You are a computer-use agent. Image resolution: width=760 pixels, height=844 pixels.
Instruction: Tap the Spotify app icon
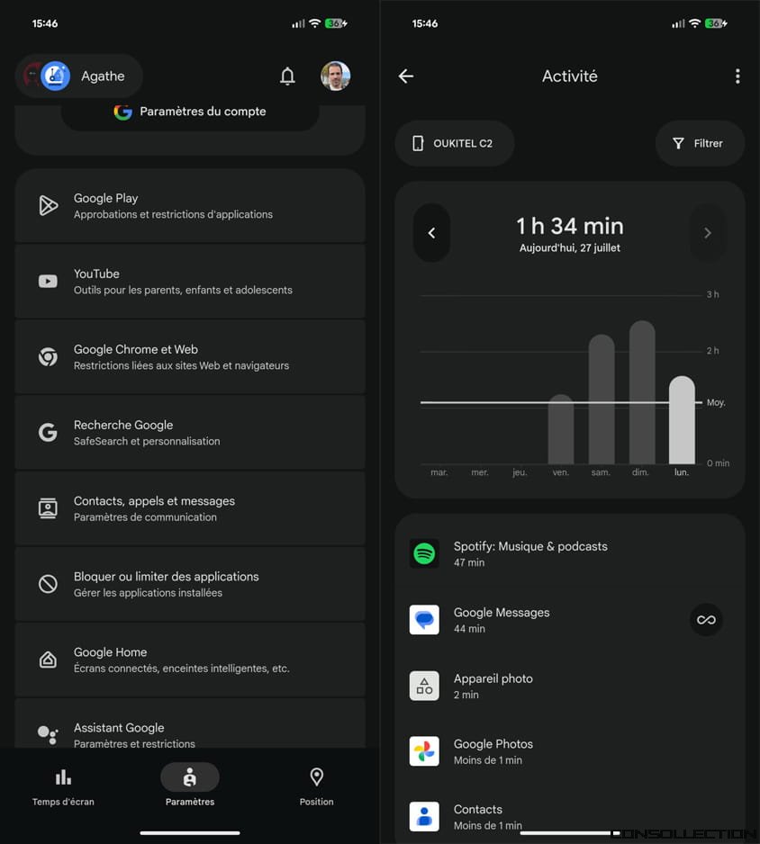tap(424, 553)
